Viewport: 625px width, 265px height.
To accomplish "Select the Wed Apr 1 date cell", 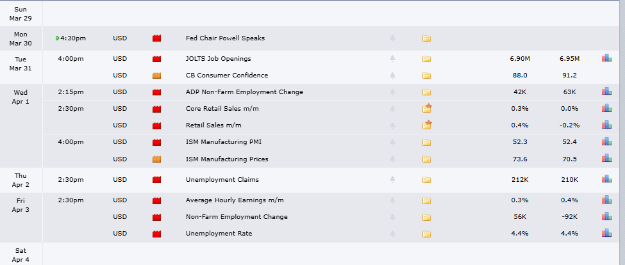I will [x=21, y=97].
